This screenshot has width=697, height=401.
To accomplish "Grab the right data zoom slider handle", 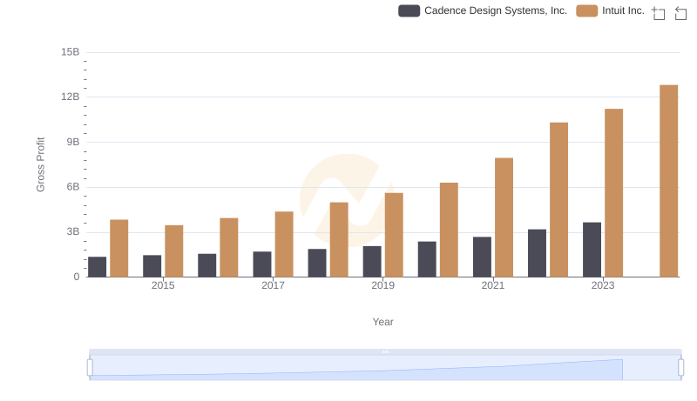I will tap(680, 368).
